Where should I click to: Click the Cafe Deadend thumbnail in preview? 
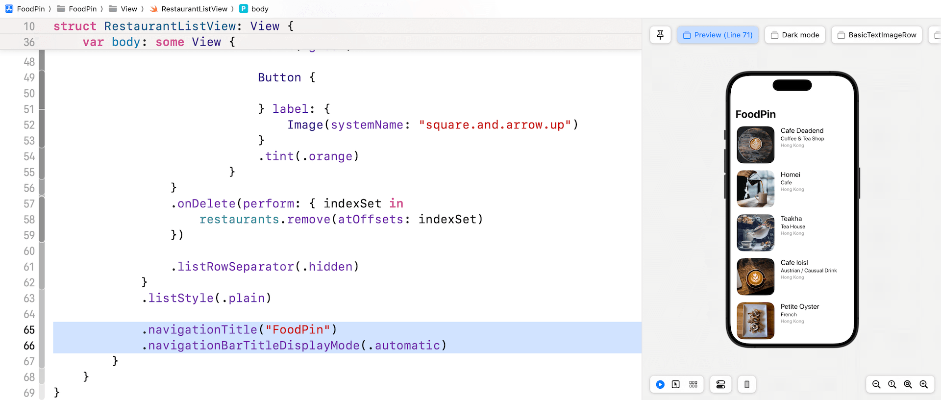(755, 145)
